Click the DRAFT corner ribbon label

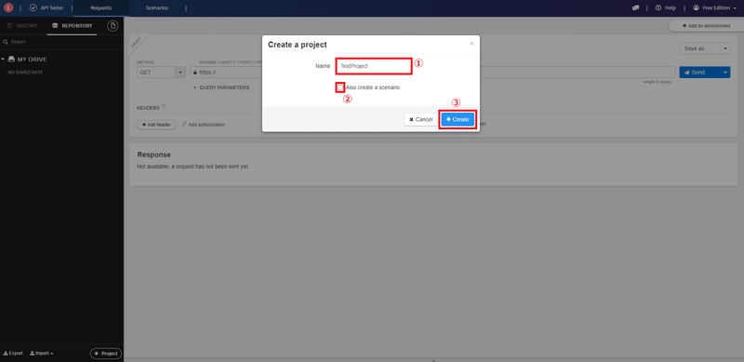(136, 41)
